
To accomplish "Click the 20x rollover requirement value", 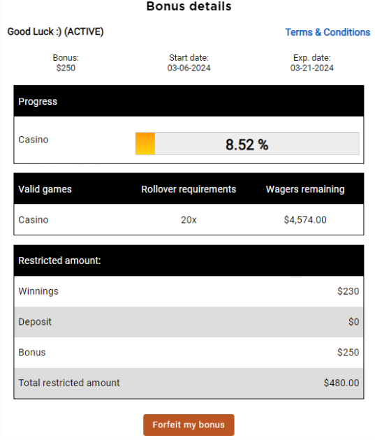I will (189, 220).
